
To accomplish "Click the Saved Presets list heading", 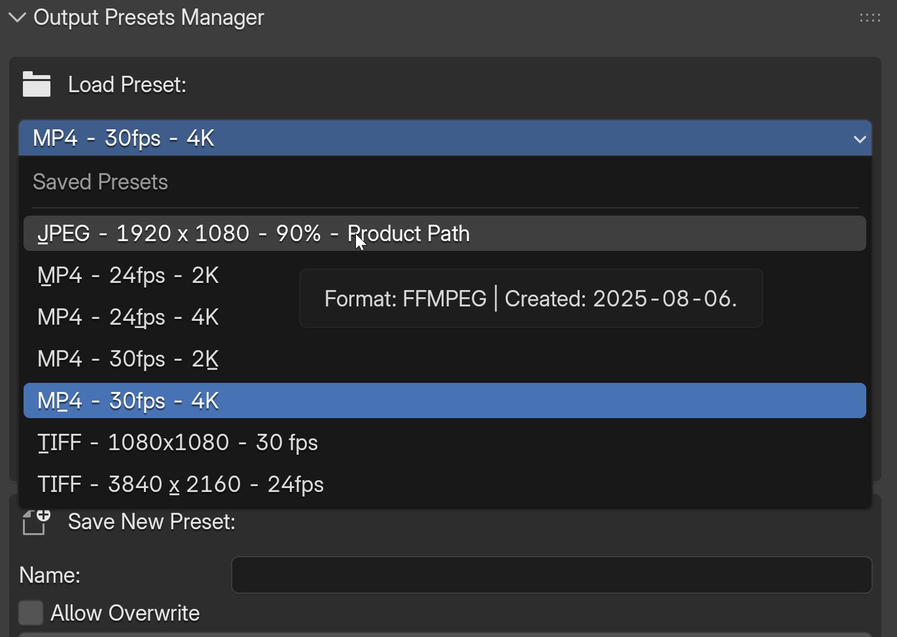I will tap(100, 182).
